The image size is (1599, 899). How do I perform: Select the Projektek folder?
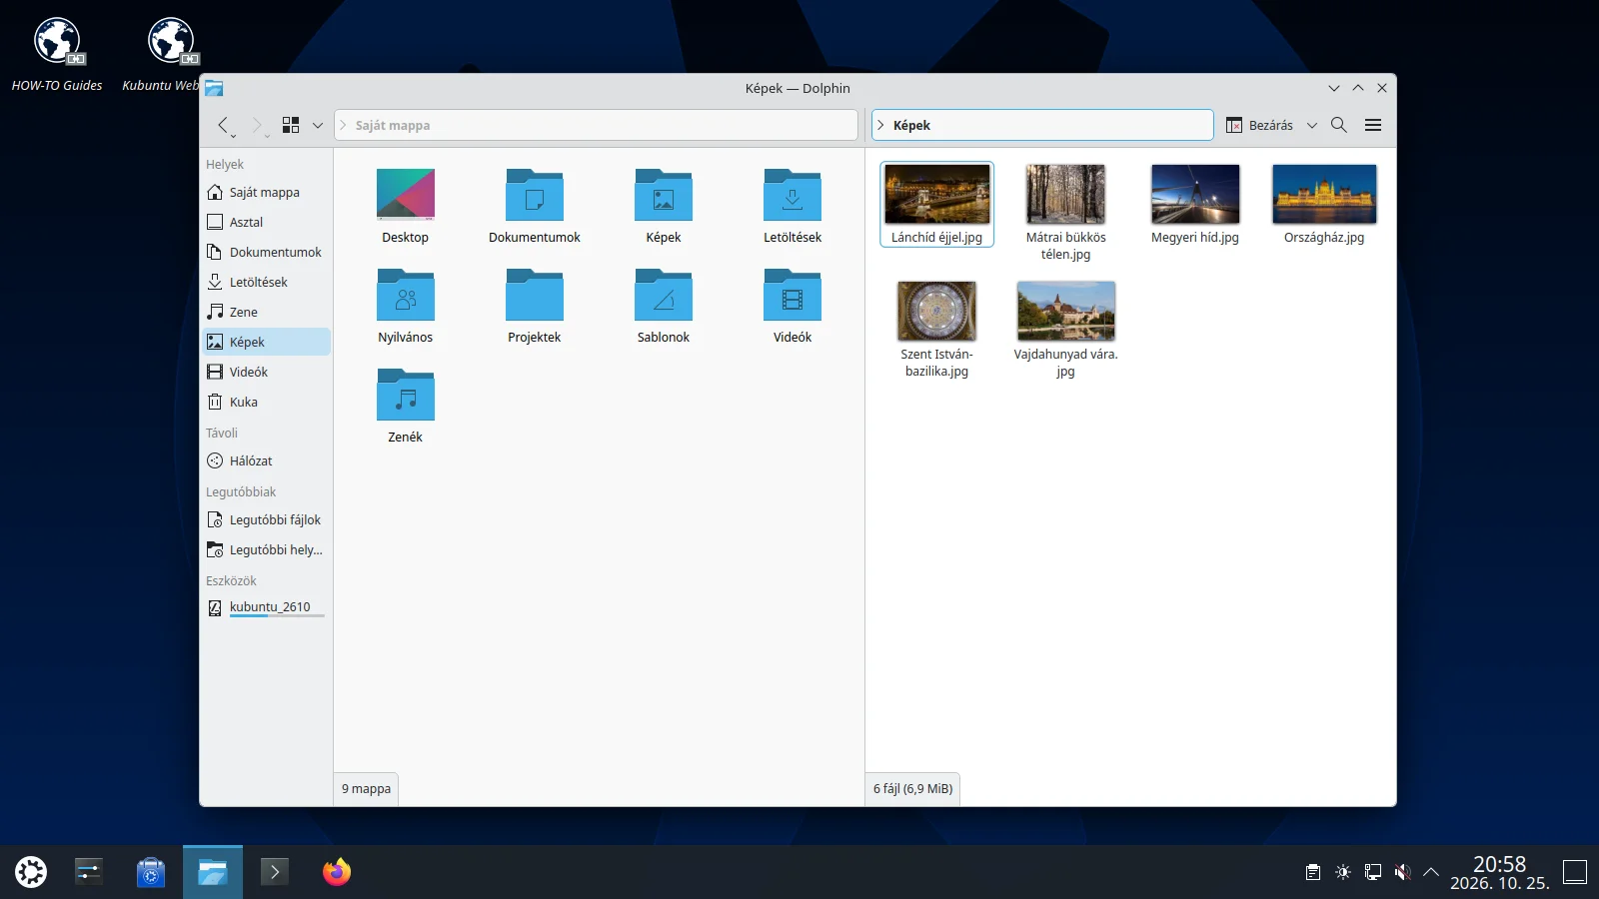pos(535,296)
